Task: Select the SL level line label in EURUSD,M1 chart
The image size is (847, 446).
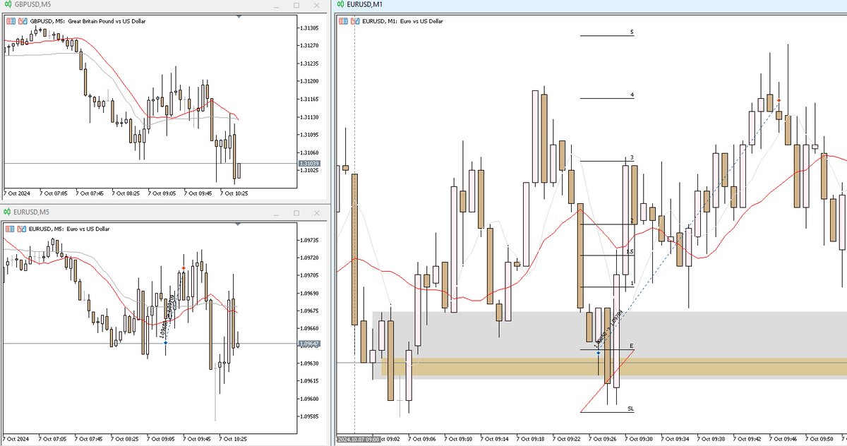Action: pyautogui.click(x=631, y=409)
